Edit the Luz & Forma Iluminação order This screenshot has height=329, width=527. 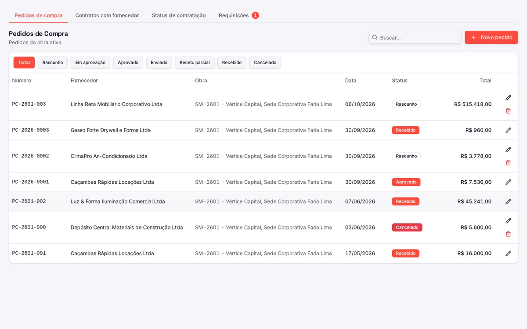pos(508,201)
